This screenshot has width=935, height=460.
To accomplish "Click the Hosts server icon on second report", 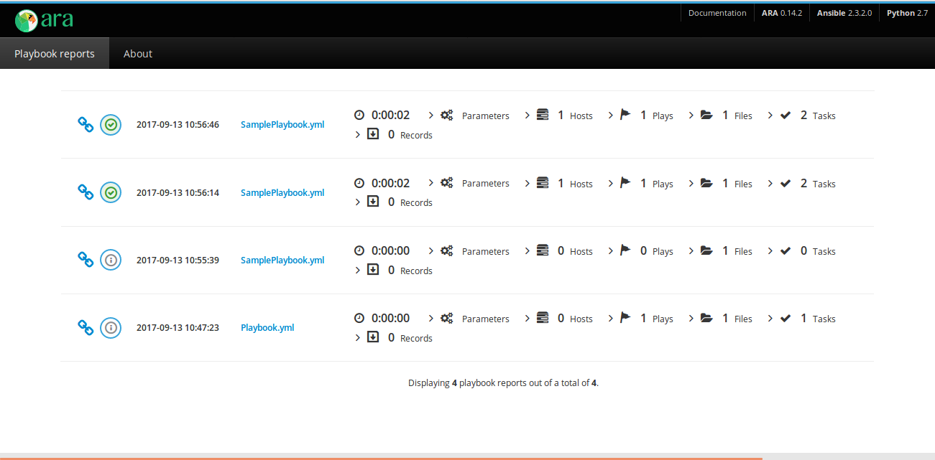I will (x=543, y=182).
